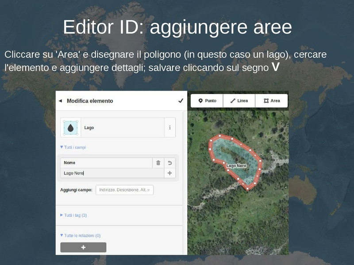Click the plus icon next to Lago Nero

coord(169,174)
